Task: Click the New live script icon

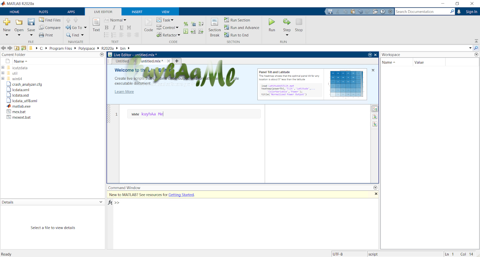Action: coord(7,22)
